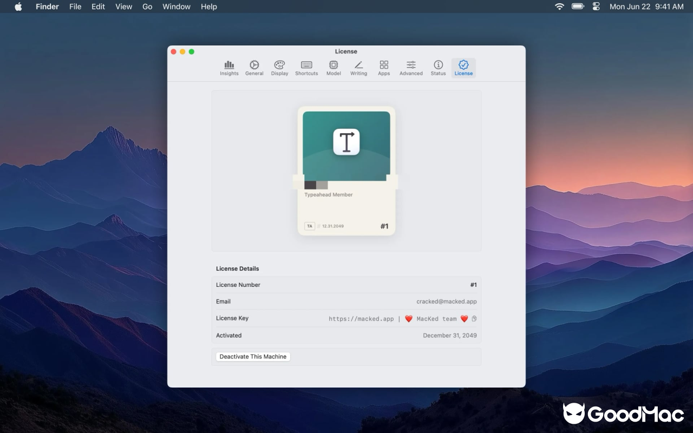This screenshot has width=693, height=433.
Task: Select the License tab
Action: click(x=463, y=68)
